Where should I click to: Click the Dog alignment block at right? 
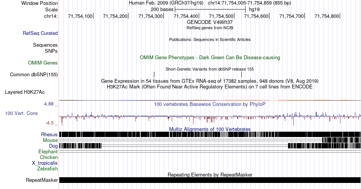pos(325,146)
